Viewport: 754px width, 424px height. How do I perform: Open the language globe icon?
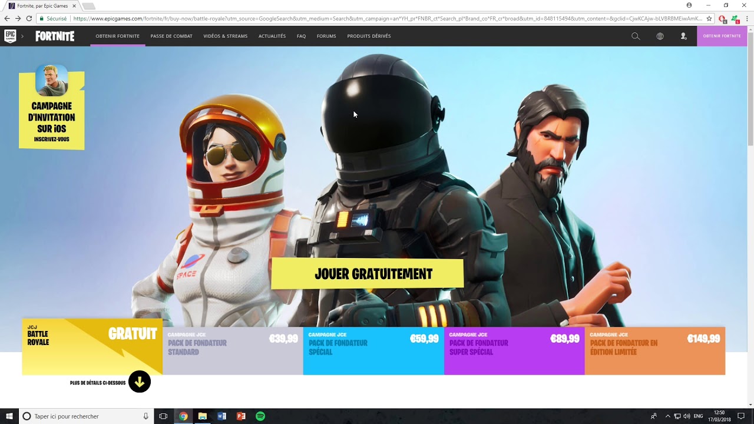(x=660, y=36)
